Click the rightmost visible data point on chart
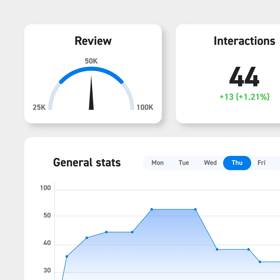The image size is (280, 280). 260,262
